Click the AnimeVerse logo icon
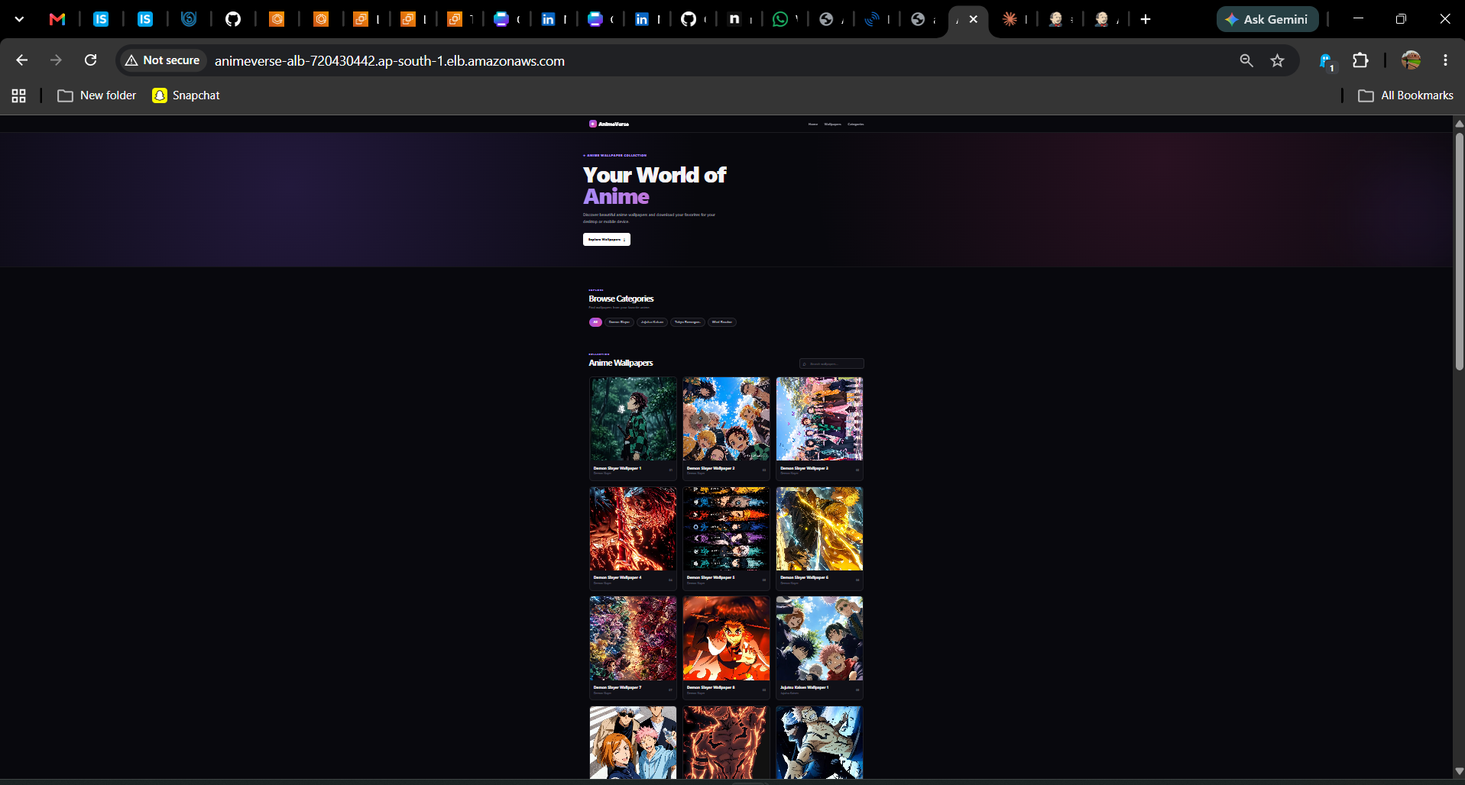The height and width of the screenshot is (785, 1465). [x=593, y=124]
